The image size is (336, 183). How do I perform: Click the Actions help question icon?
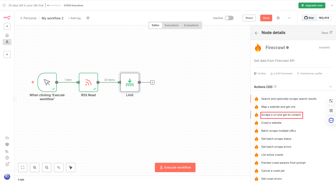pos(275,87)
